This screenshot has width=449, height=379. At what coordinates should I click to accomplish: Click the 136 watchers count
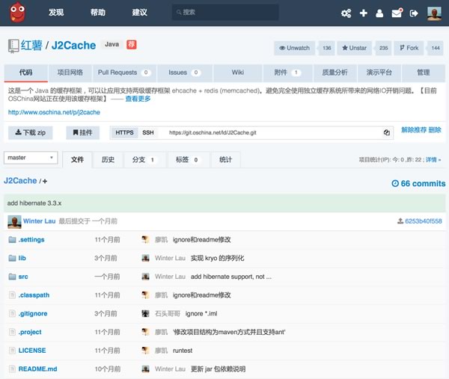pos(327,48)
